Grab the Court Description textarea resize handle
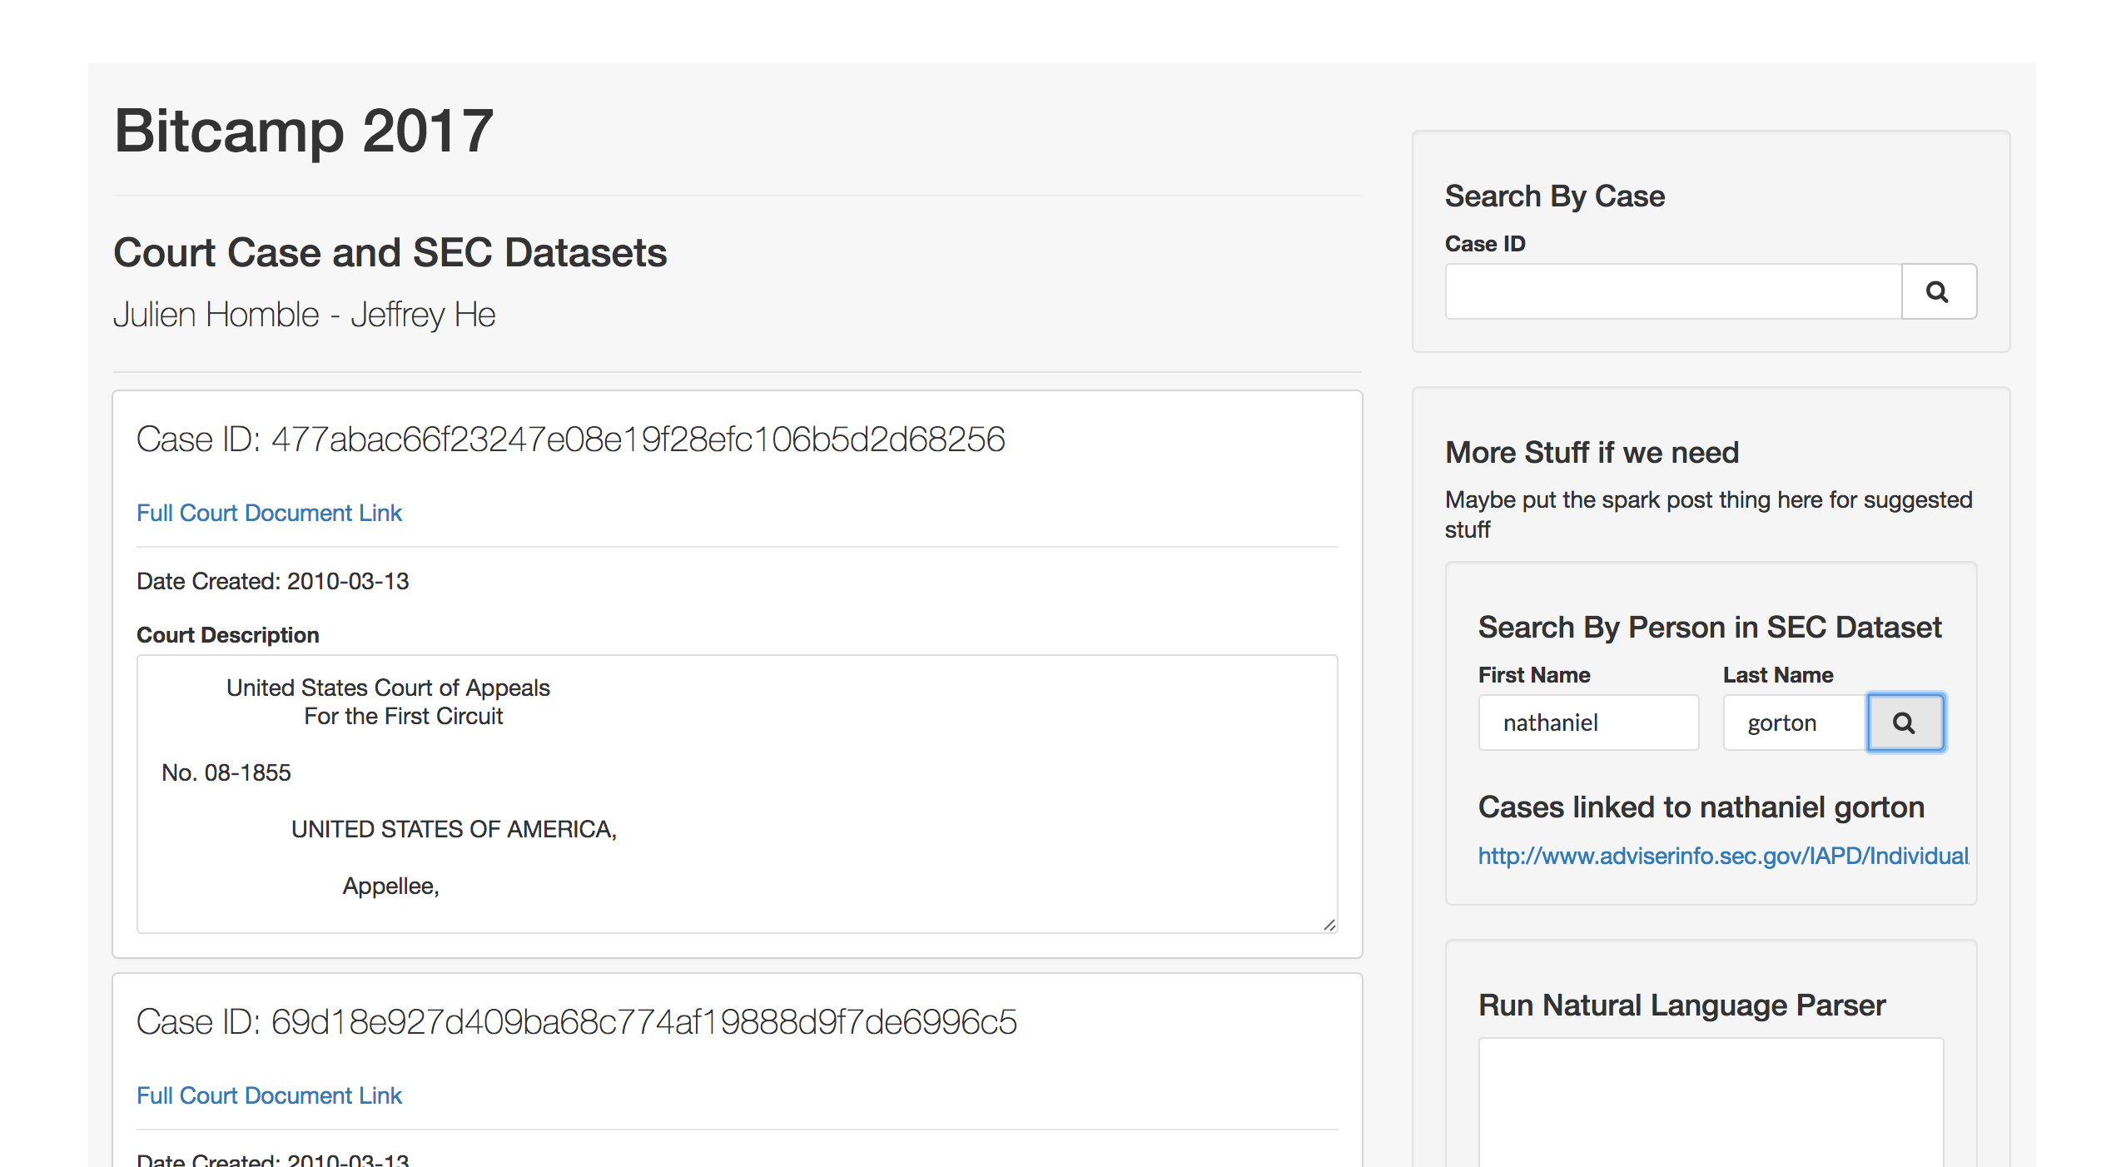2126x1167 pixels. [x=1329, y=925]
